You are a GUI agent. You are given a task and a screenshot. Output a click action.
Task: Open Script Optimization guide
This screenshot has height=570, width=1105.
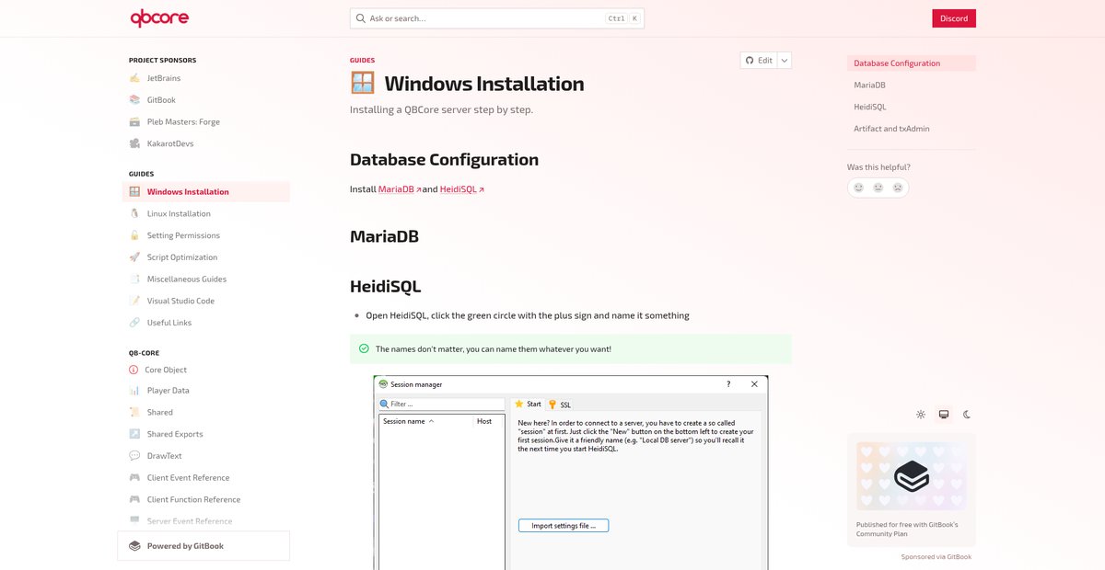click(x=206, y=257)
